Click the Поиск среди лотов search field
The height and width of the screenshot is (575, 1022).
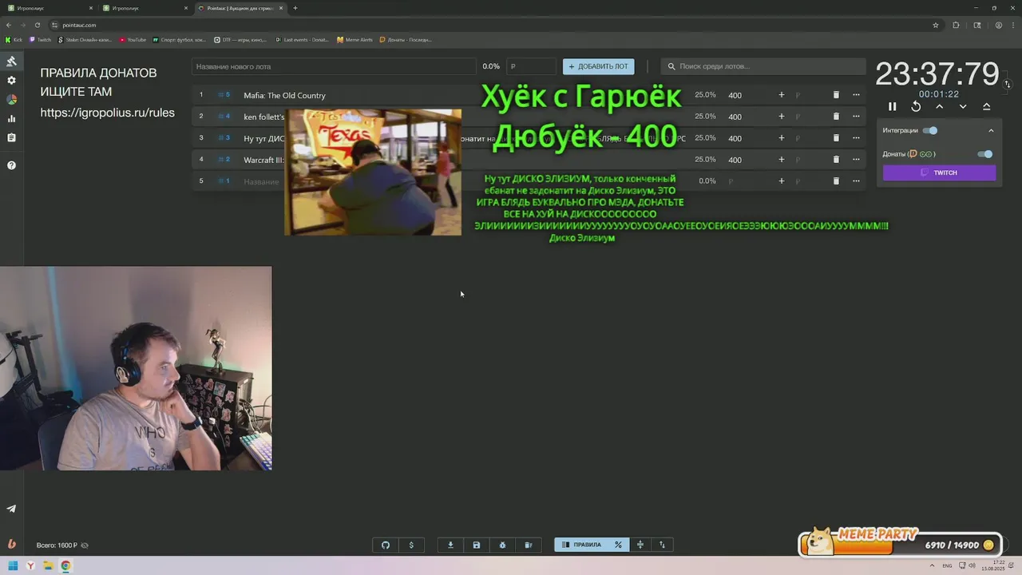coord(763,66)
